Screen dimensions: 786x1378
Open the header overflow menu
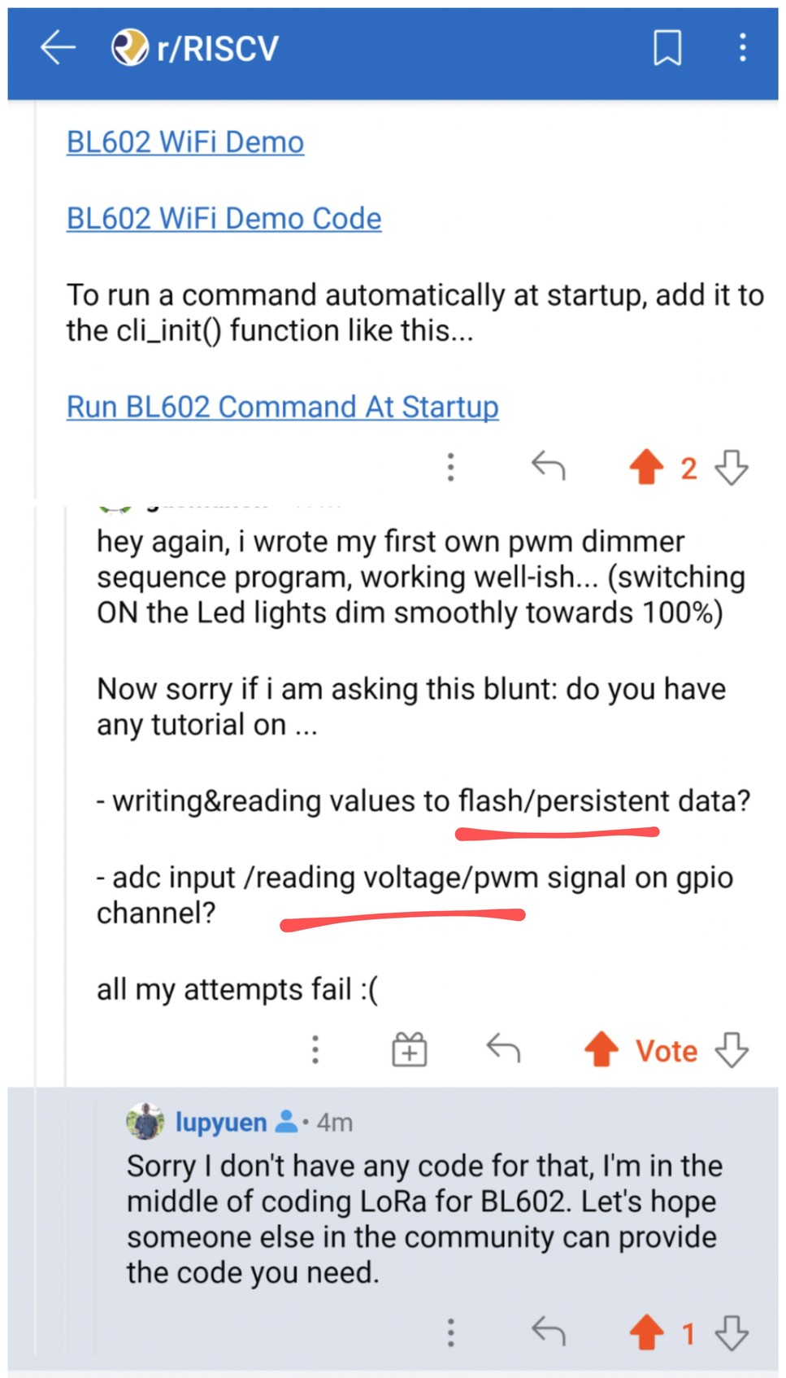coord(742,48)
